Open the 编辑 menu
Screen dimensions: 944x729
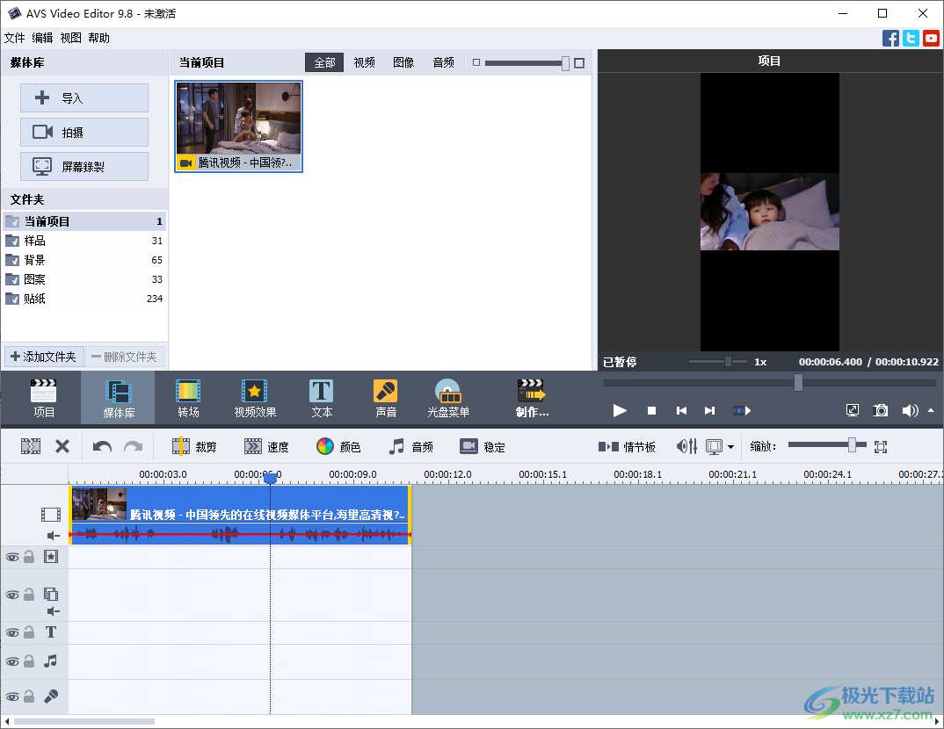coord(42,38)
